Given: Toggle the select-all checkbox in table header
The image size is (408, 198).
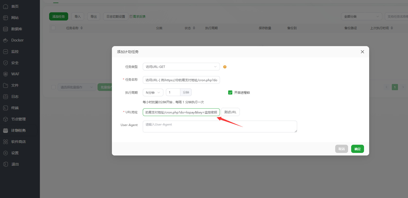Looking at the screenshot, I should point(53,28).
